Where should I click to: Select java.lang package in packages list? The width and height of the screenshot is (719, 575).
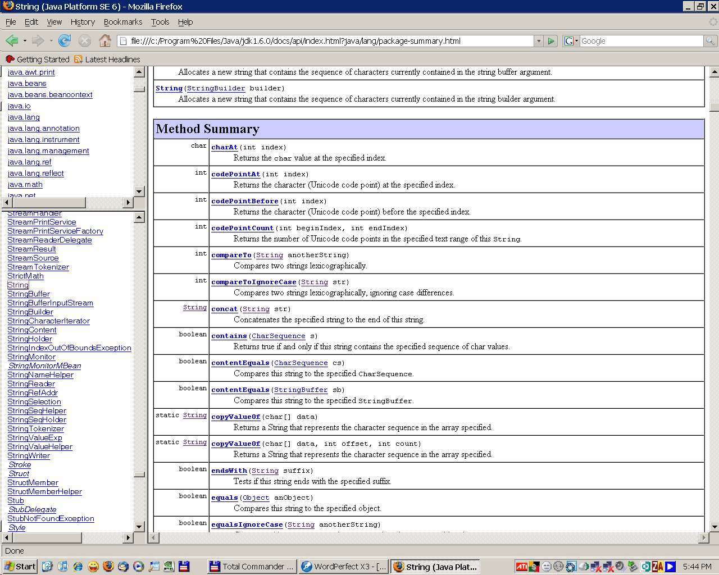pos(24,117)
